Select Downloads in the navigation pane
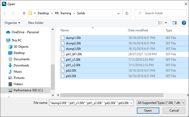 click(21, 65)
